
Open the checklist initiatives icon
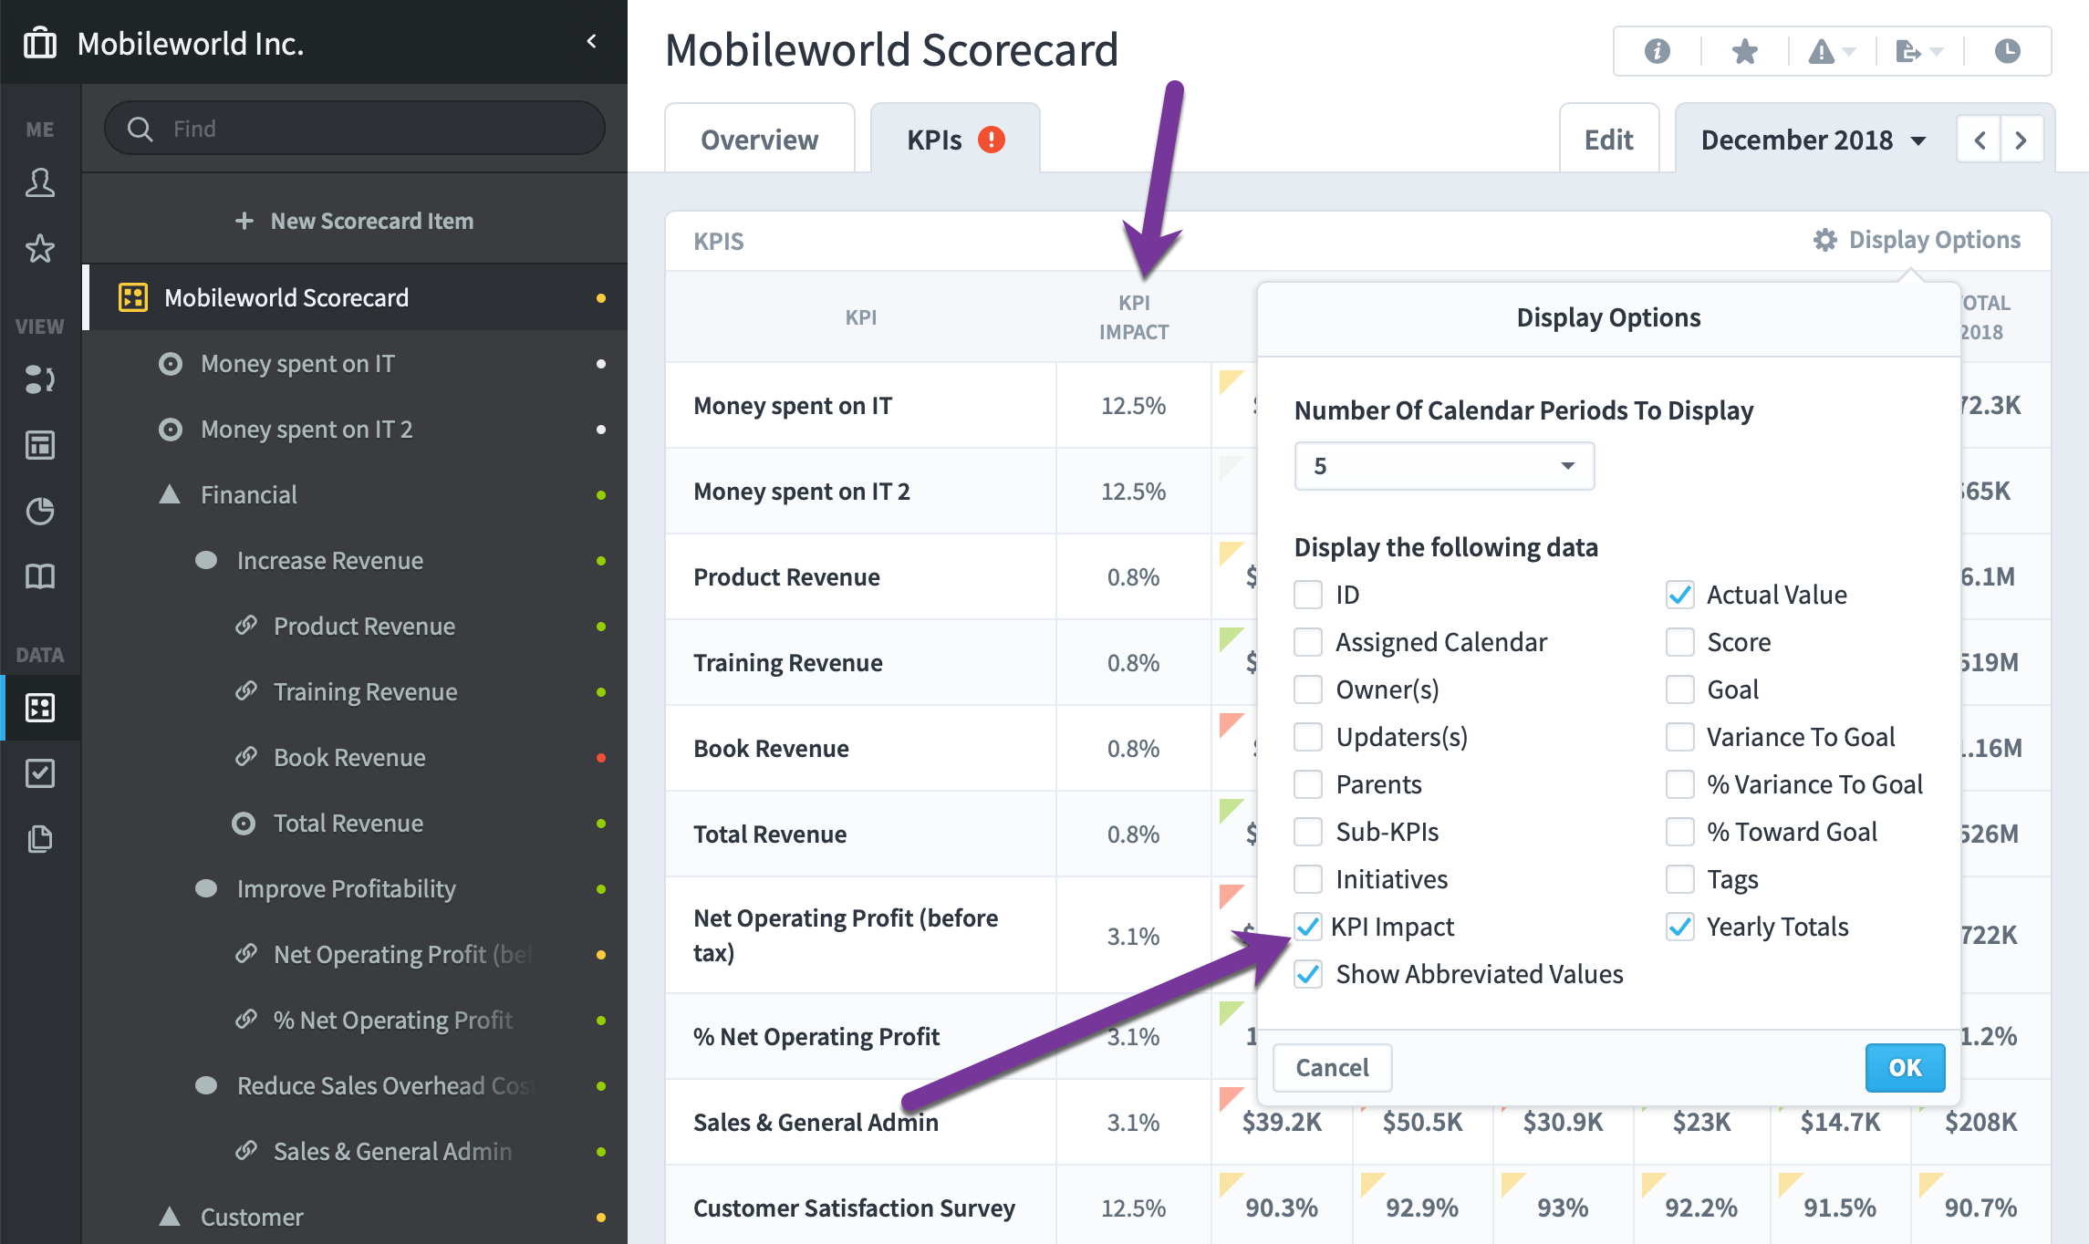[x=40, y=773]
